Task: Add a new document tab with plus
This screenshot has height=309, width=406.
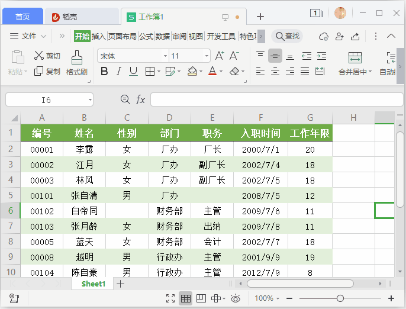Action: pyautogui.click(x=260, y=17)
